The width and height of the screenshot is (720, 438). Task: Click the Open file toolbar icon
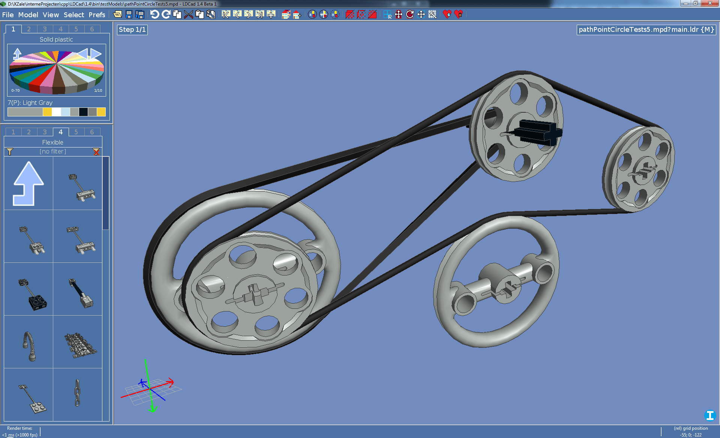coord(117,14)
